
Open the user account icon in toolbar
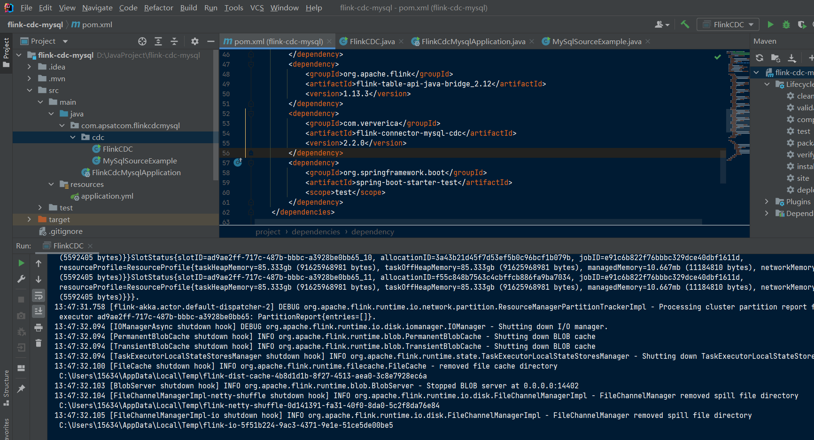(x=662, y=24)
